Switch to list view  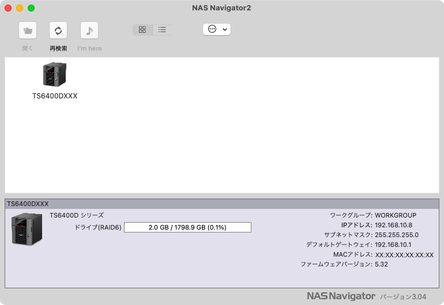[162, 29]
